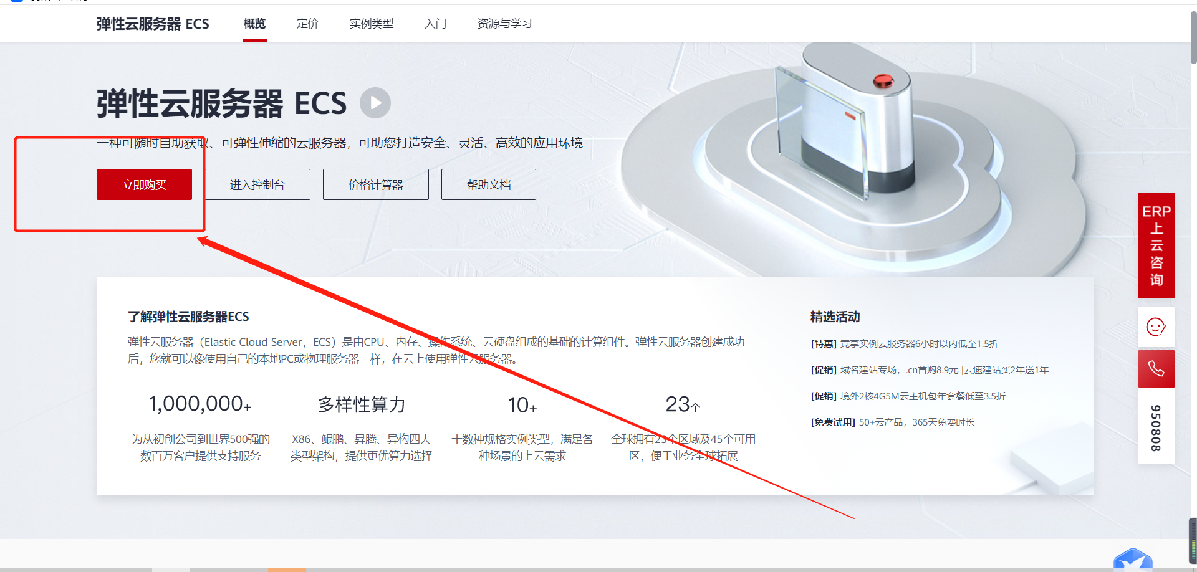Screen dimensions: 1197x572
Task: Click the 950808 hotline number
Action: (x=1156, y=428)
